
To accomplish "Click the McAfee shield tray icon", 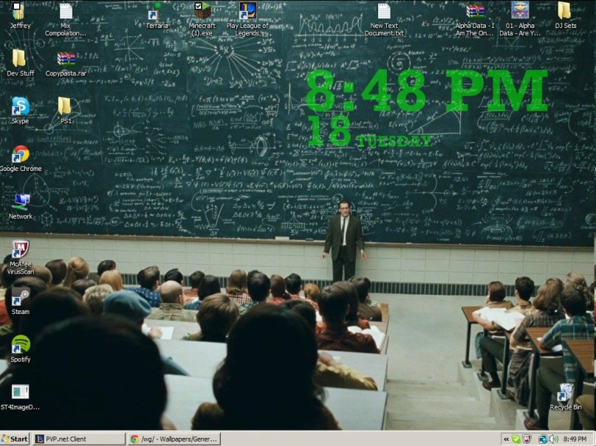I will 527,439.
